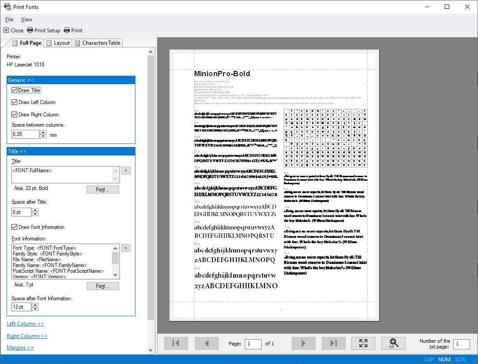Increase space between columns spinner up

click(x=43, y=132)
